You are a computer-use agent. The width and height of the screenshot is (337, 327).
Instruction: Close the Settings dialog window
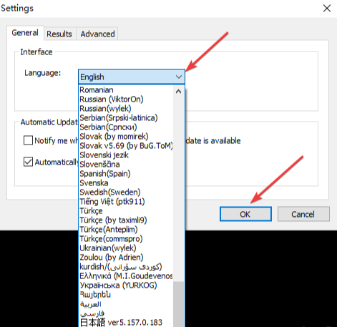pyautogui.click(x=327, y=9)
